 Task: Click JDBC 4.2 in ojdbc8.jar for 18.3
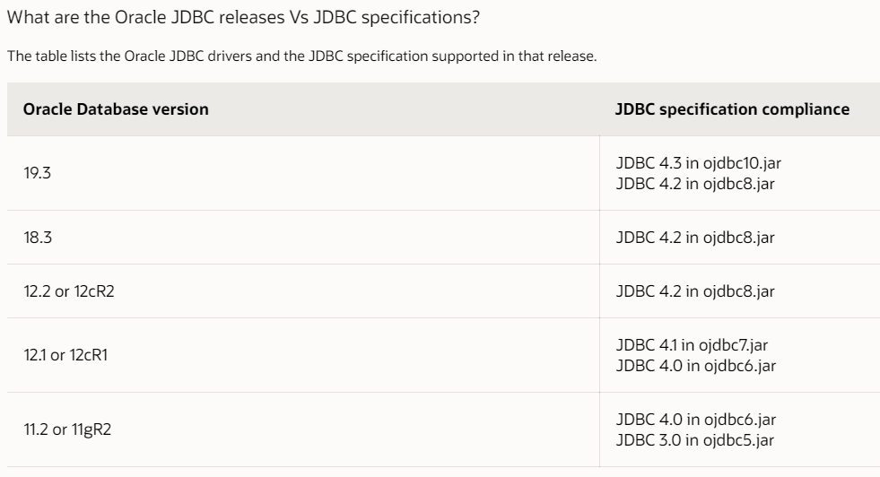[x=695, y=238]
